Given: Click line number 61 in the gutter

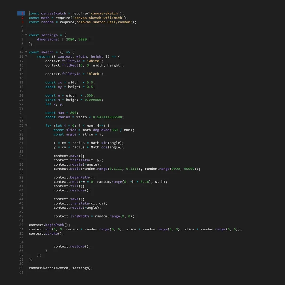Looking at the screenshot, I should pyautogui.click(x=21, y=272).
